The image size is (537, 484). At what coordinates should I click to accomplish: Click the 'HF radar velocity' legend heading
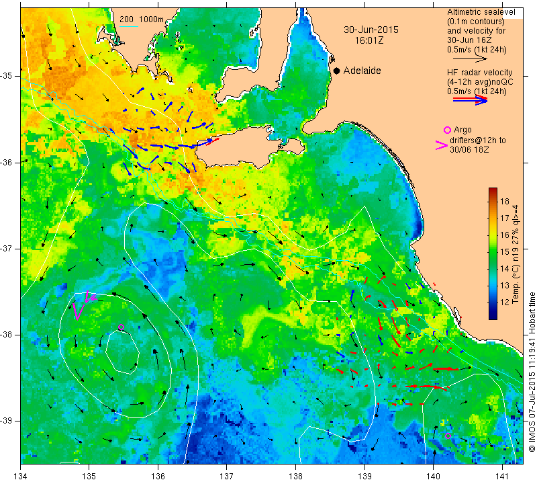[479, 73]
